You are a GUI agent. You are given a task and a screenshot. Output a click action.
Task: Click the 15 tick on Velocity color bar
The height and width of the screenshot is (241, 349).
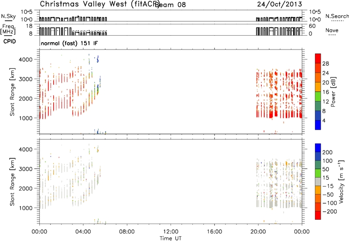pyautogui.click(x=325, y=178)
